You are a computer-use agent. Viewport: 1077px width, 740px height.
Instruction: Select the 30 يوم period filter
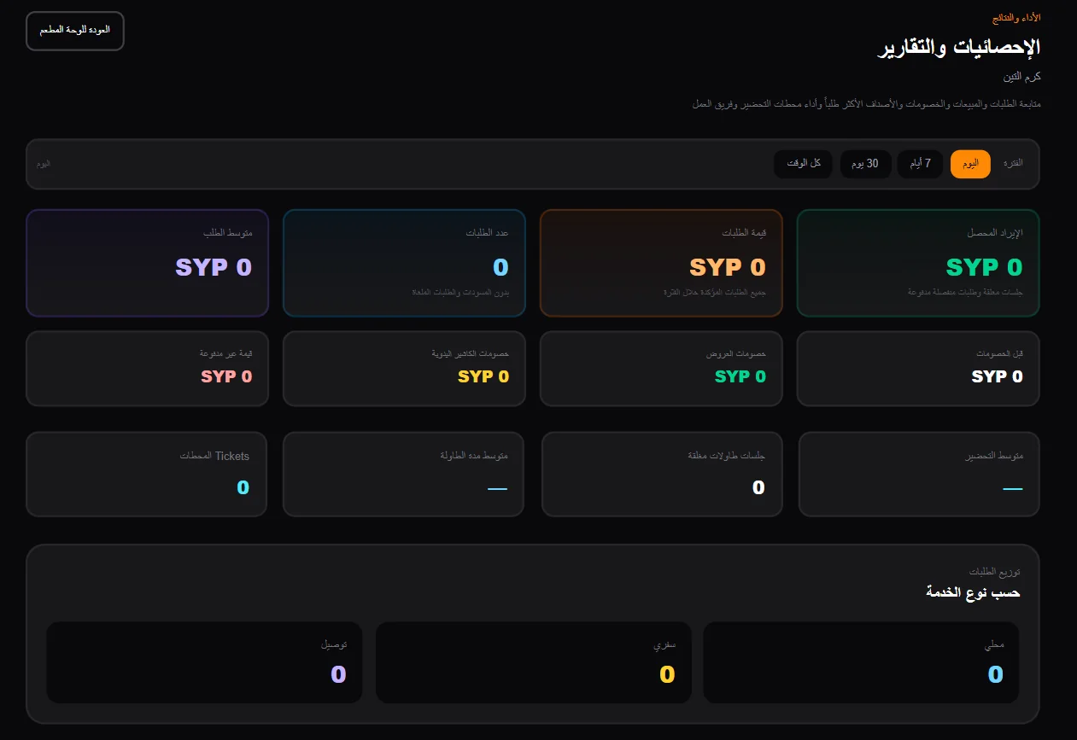pos(866,164)
